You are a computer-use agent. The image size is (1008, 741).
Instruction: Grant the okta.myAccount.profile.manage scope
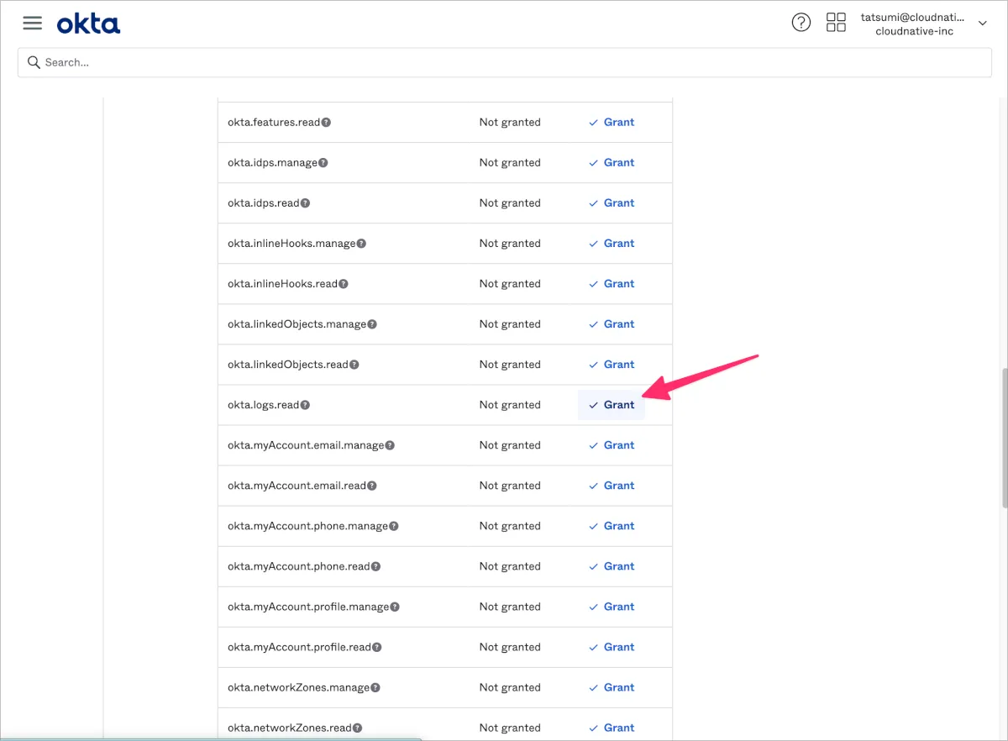[612, 606]
